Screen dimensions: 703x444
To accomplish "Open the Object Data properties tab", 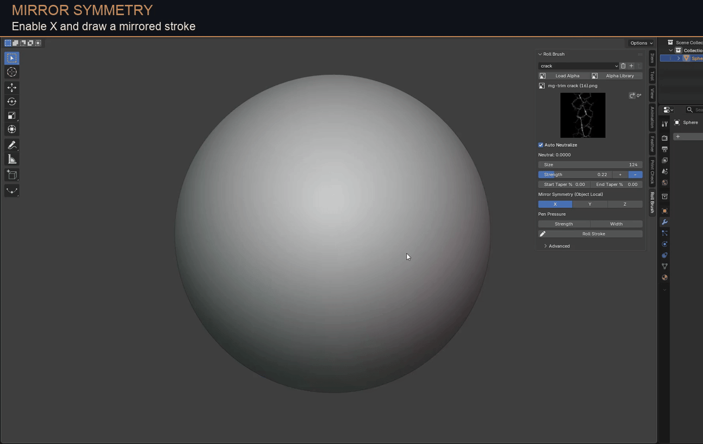I will tap(664, 266).
